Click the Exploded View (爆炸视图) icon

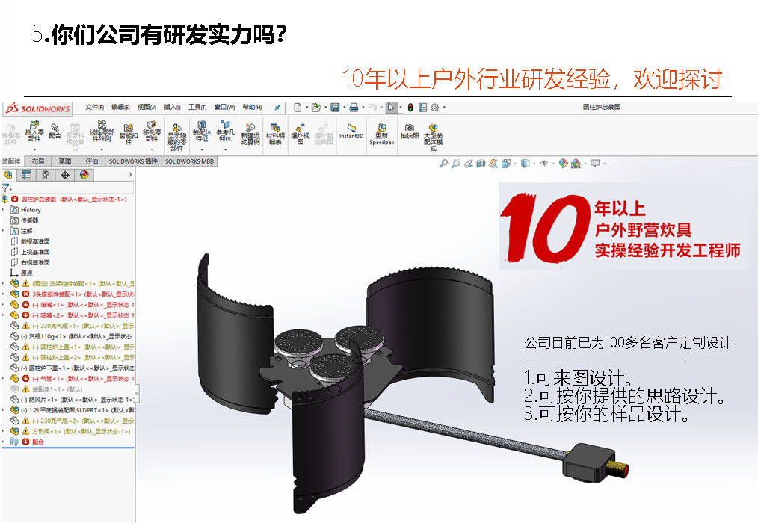(x=301, y=134)
